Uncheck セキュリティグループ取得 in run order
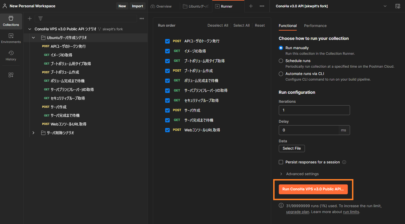The width and height of the screenshot is (405, 224). pyautogui.click(x=167, y=100)
